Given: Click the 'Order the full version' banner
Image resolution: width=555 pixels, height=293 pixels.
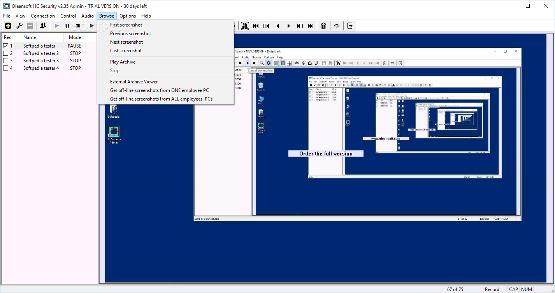Looking at the screenshot, I should [326, 154].
